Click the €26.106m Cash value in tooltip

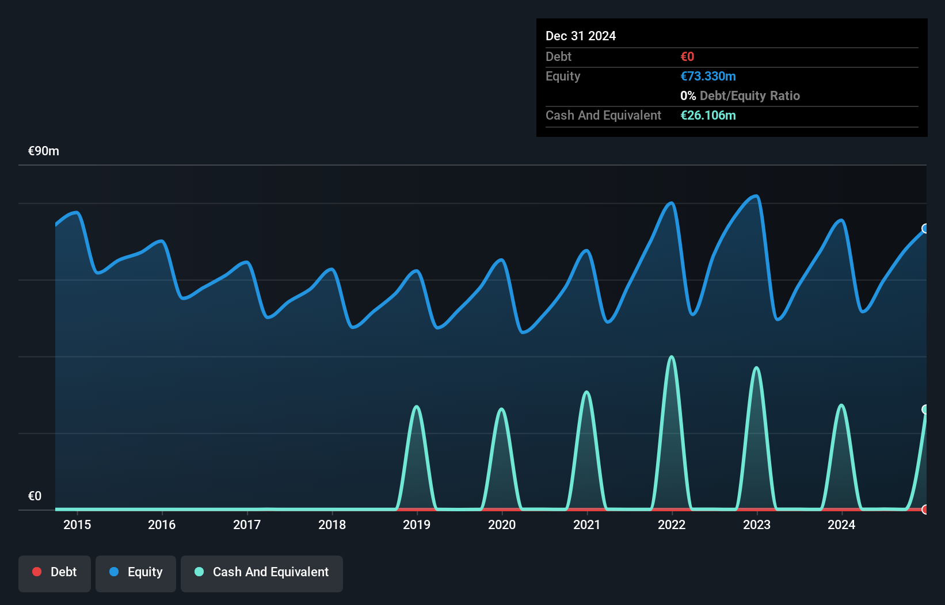(708, 115)
